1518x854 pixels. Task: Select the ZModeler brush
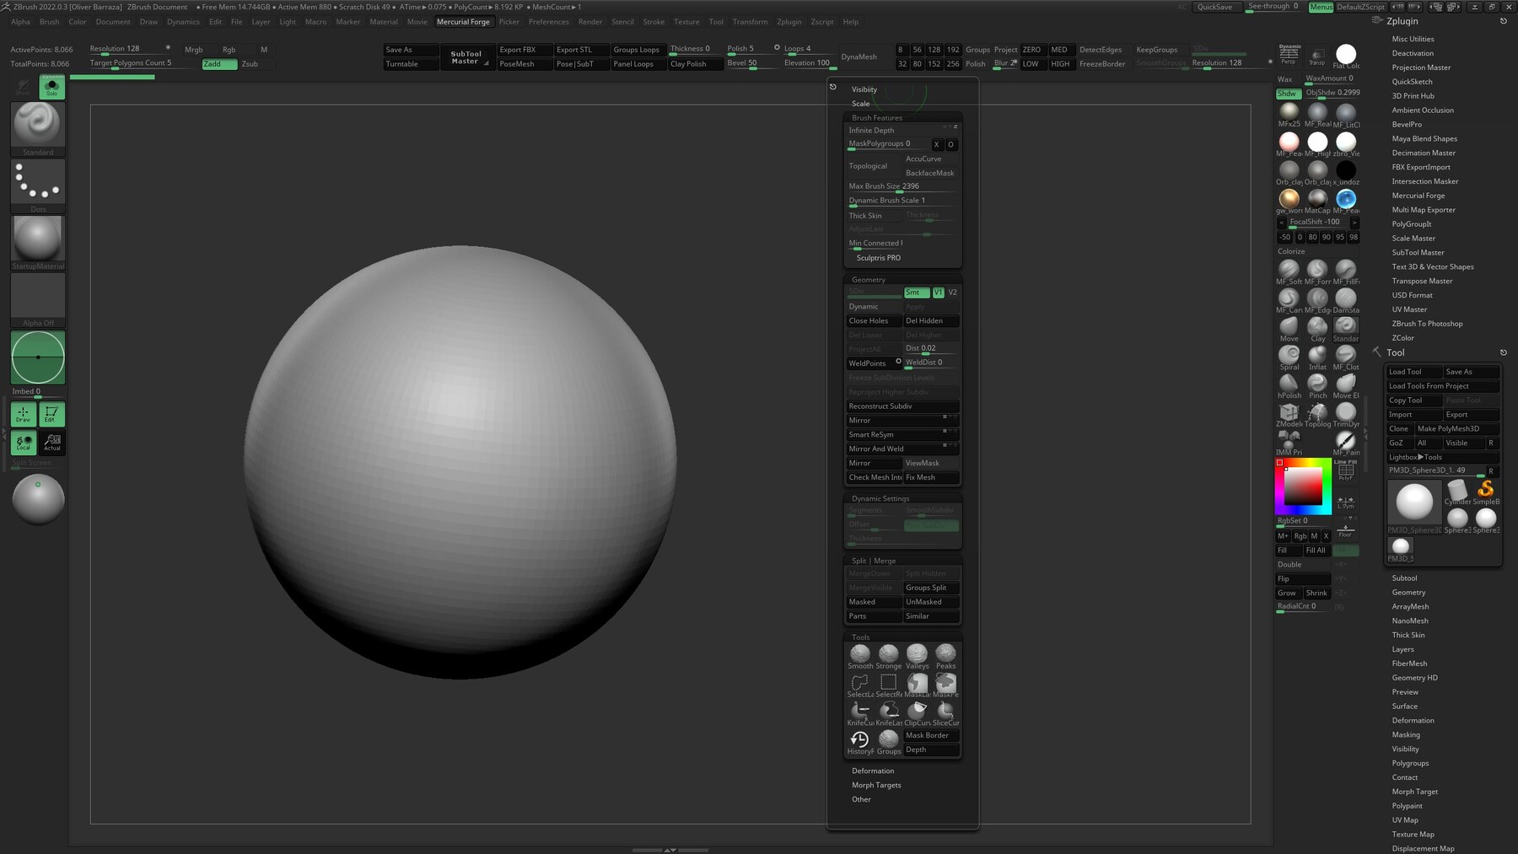[x=1289, y=412]
